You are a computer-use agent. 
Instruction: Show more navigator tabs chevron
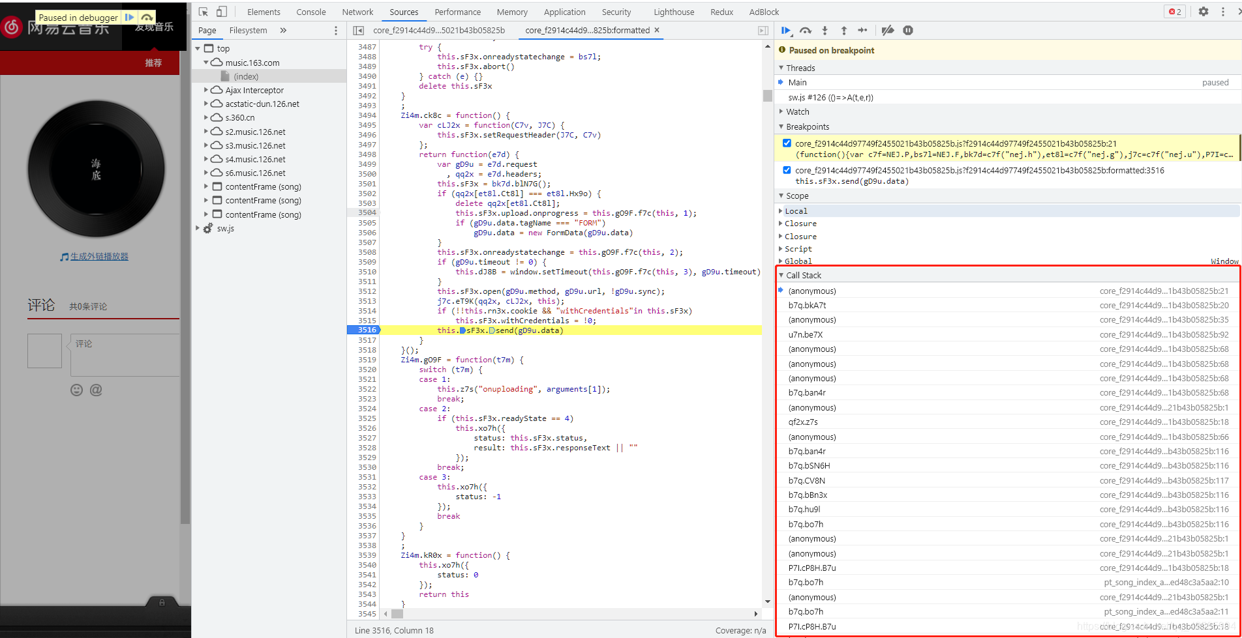283,30
